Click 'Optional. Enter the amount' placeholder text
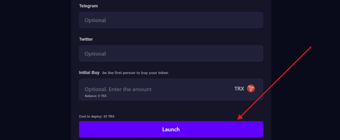 [x=118, y=89]
